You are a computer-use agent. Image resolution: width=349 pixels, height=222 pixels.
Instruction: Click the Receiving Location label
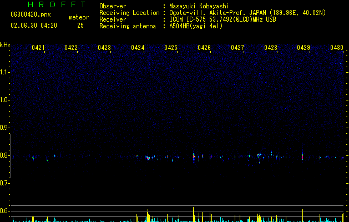click(129, 13)
